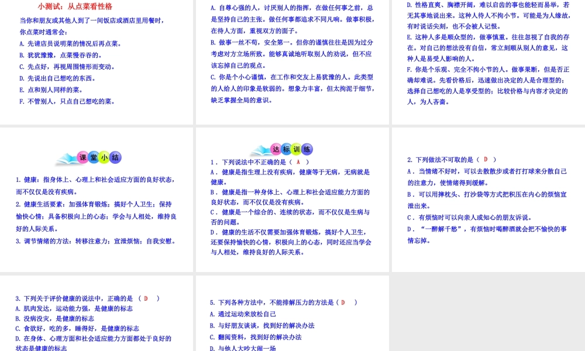Open the 课堂小结 summary slide
The width and height of the screenshot is (585, 351).
97,199
